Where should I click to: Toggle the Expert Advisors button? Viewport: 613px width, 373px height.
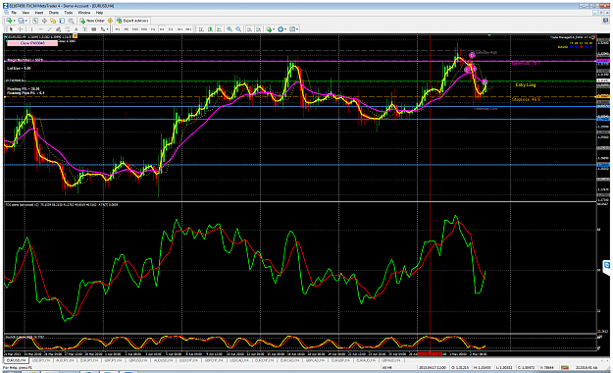[132, 21]
